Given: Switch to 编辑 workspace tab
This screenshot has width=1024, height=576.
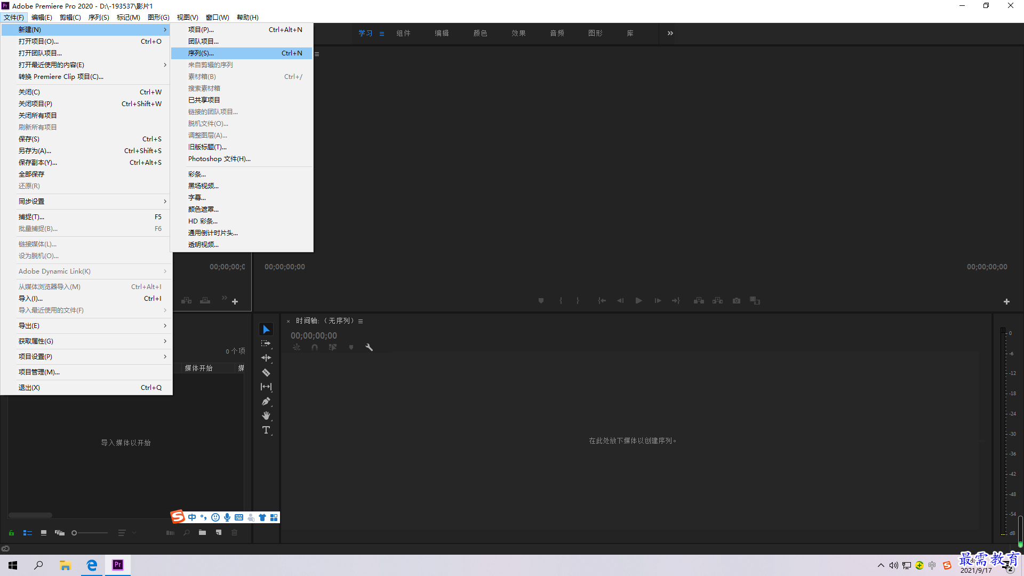Looking at the screenshot, I should coord(442,33).
